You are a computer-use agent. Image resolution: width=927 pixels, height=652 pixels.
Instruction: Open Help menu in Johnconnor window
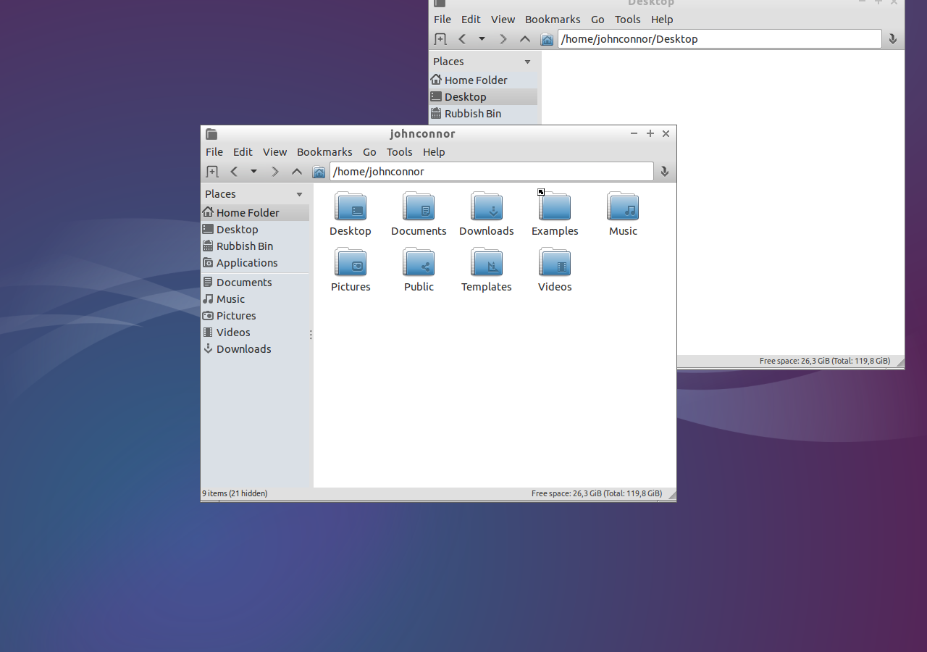[x=434, y=152]
